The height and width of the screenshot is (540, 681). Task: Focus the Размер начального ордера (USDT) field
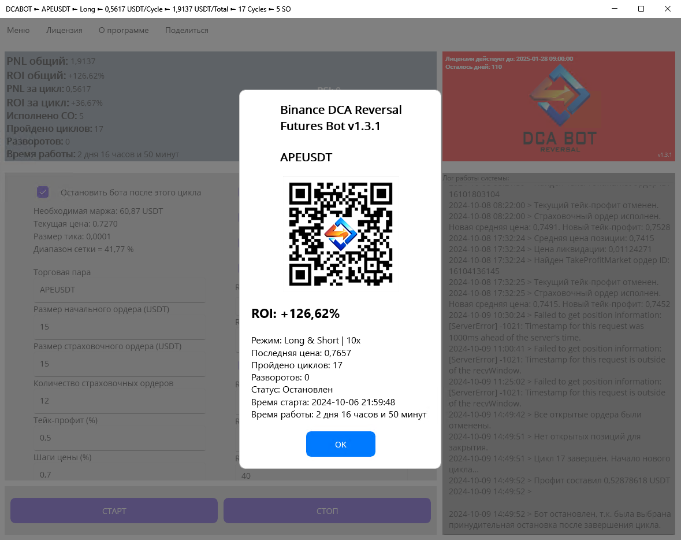pos(120,327)
